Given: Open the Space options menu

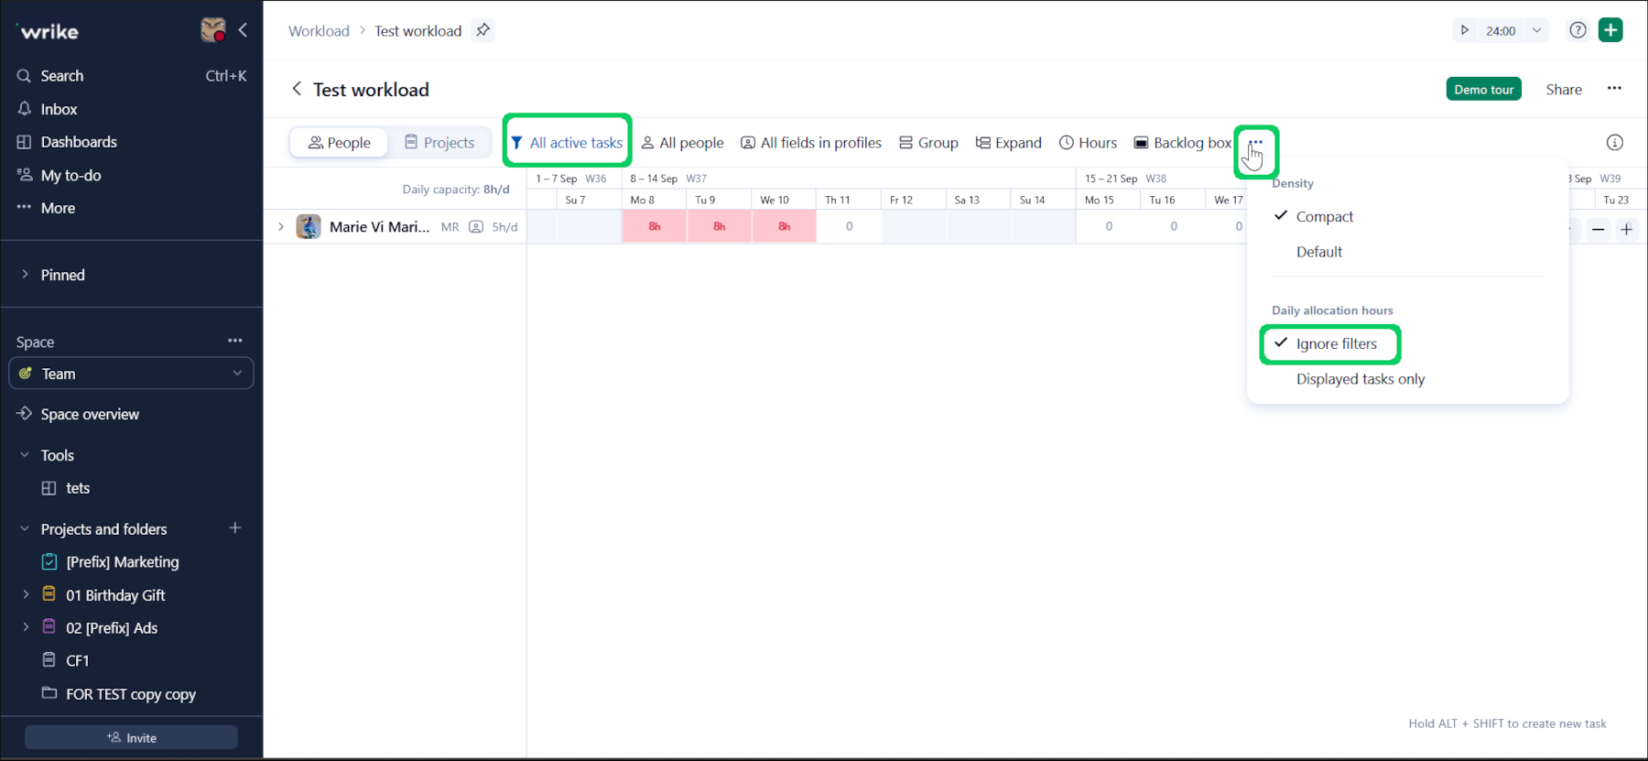Looking at the screenshot, I should click(x=235, y=341).
